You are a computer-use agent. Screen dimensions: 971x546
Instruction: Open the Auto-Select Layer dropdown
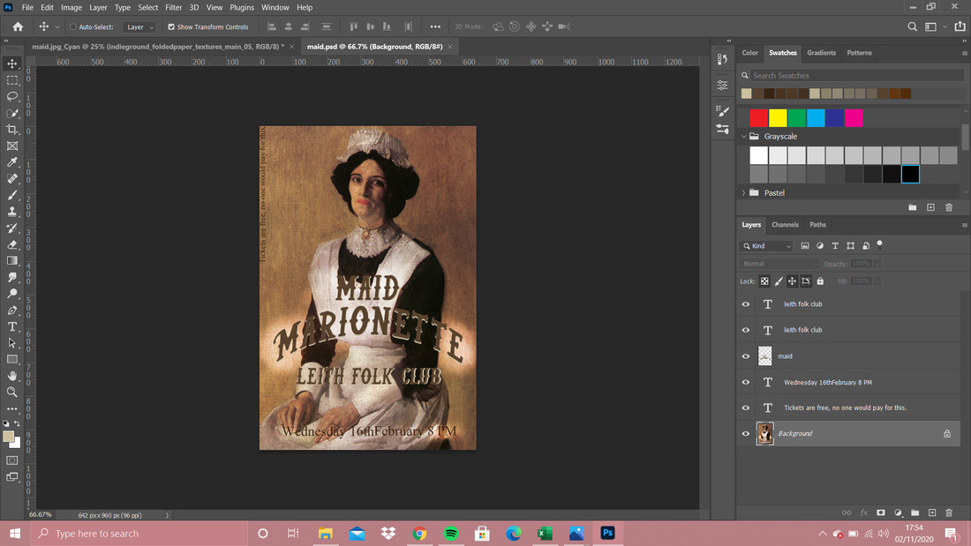pos(139,27)
